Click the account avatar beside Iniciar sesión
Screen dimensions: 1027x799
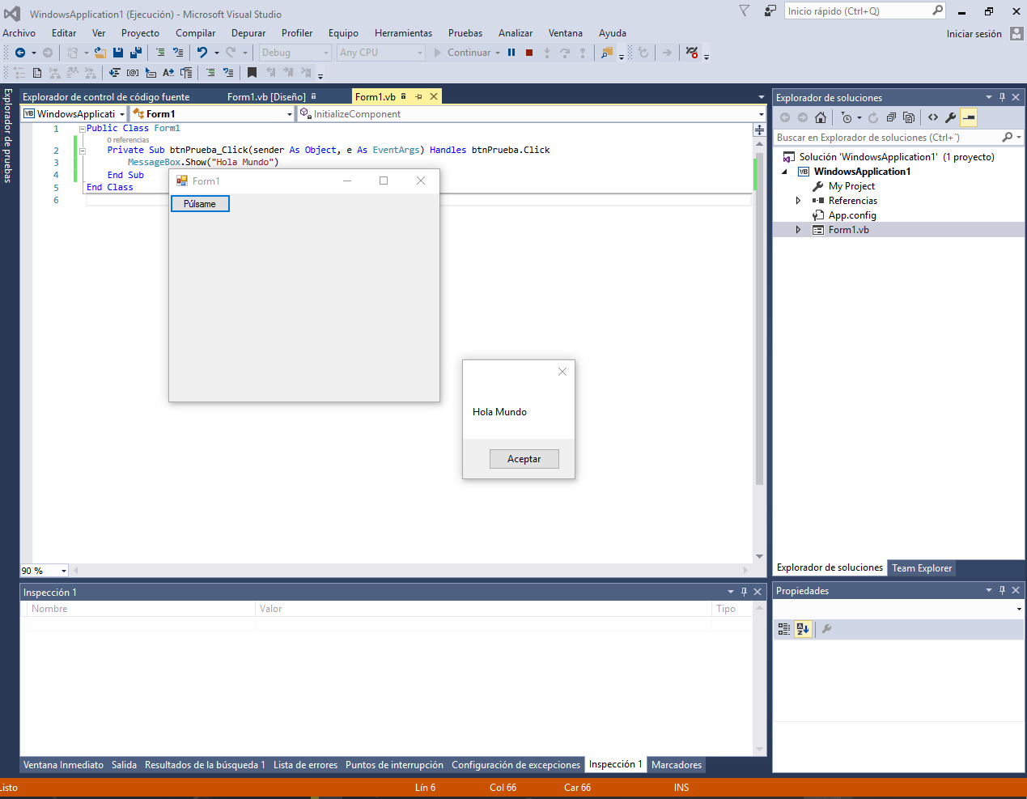1016,33
